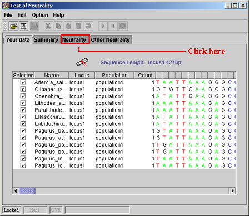Viewport: 250px width, 216px height.
Task: Copy with the toolbar copy icon
Action: coord(58,26)
